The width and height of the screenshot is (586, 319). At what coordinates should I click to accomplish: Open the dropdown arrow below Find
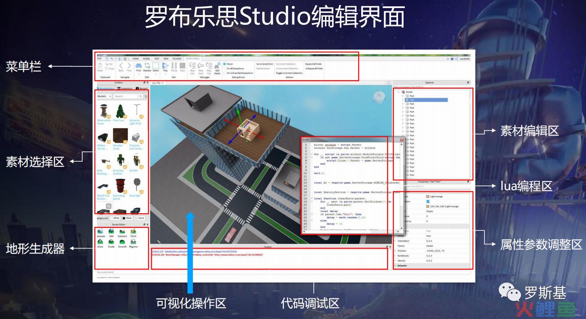click(x=138, y=73)
